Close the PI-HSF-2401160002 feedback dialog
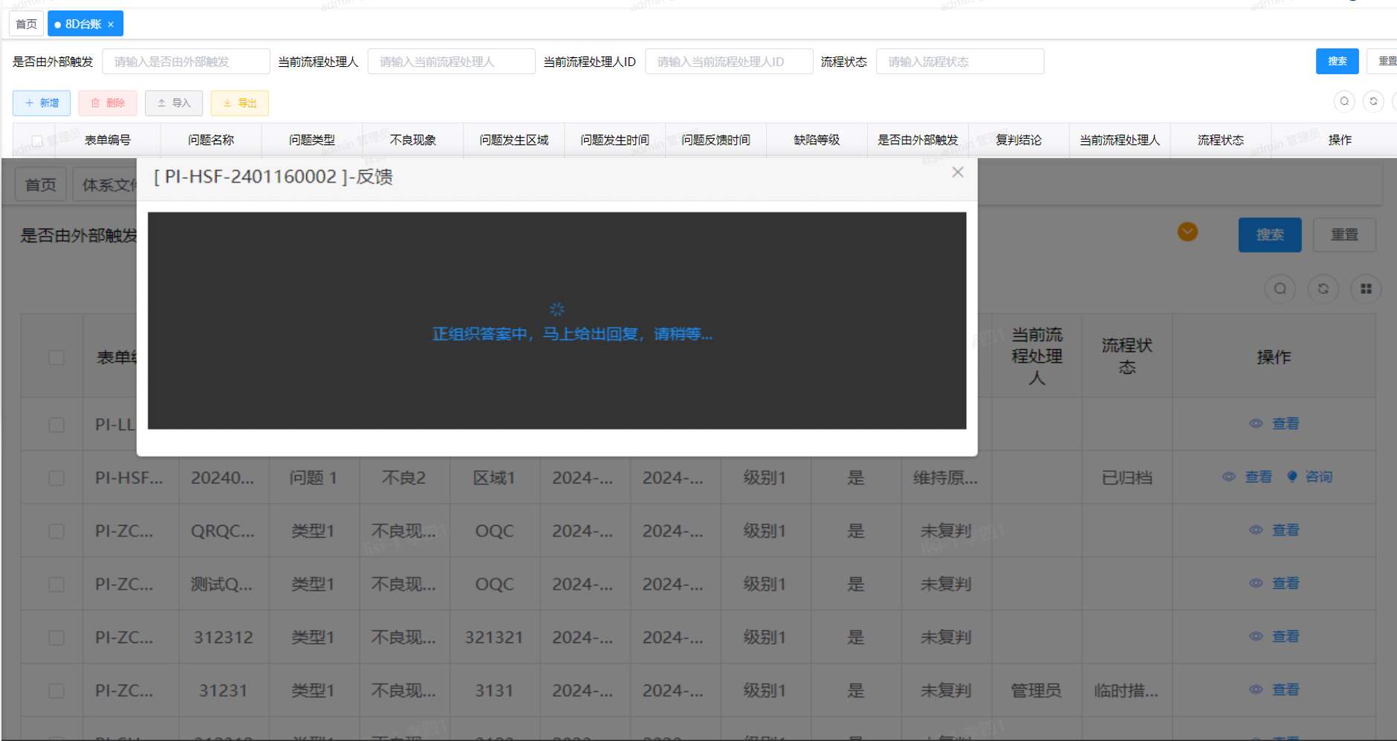 (x=957, y=172)
